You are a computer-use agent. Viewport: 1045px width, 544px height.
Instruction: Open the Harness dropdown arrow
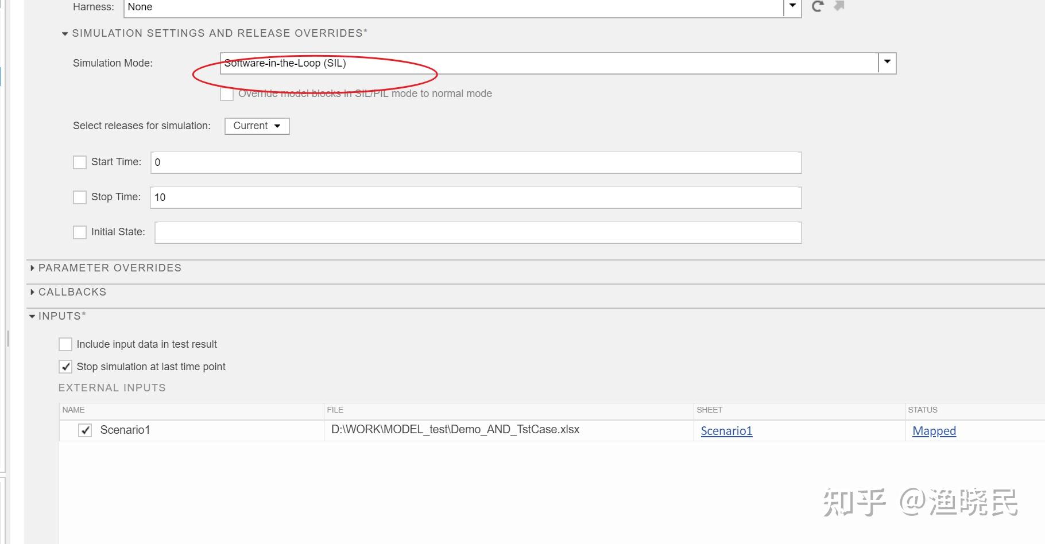tap(792, 6)
